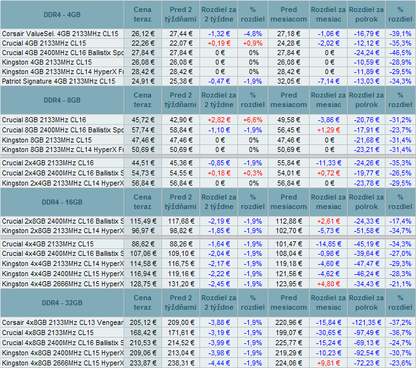Click row name 'Corsair ValueSel. 4GB 2133MHz CL15'
The image size is (416, 368).
pyautogui.click(x=60, y=34)
